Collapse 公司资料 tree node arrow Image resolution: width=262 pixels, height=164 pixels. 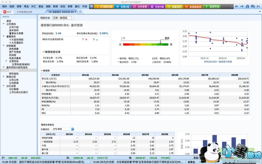pyautogui.click(x=4, y=24)
